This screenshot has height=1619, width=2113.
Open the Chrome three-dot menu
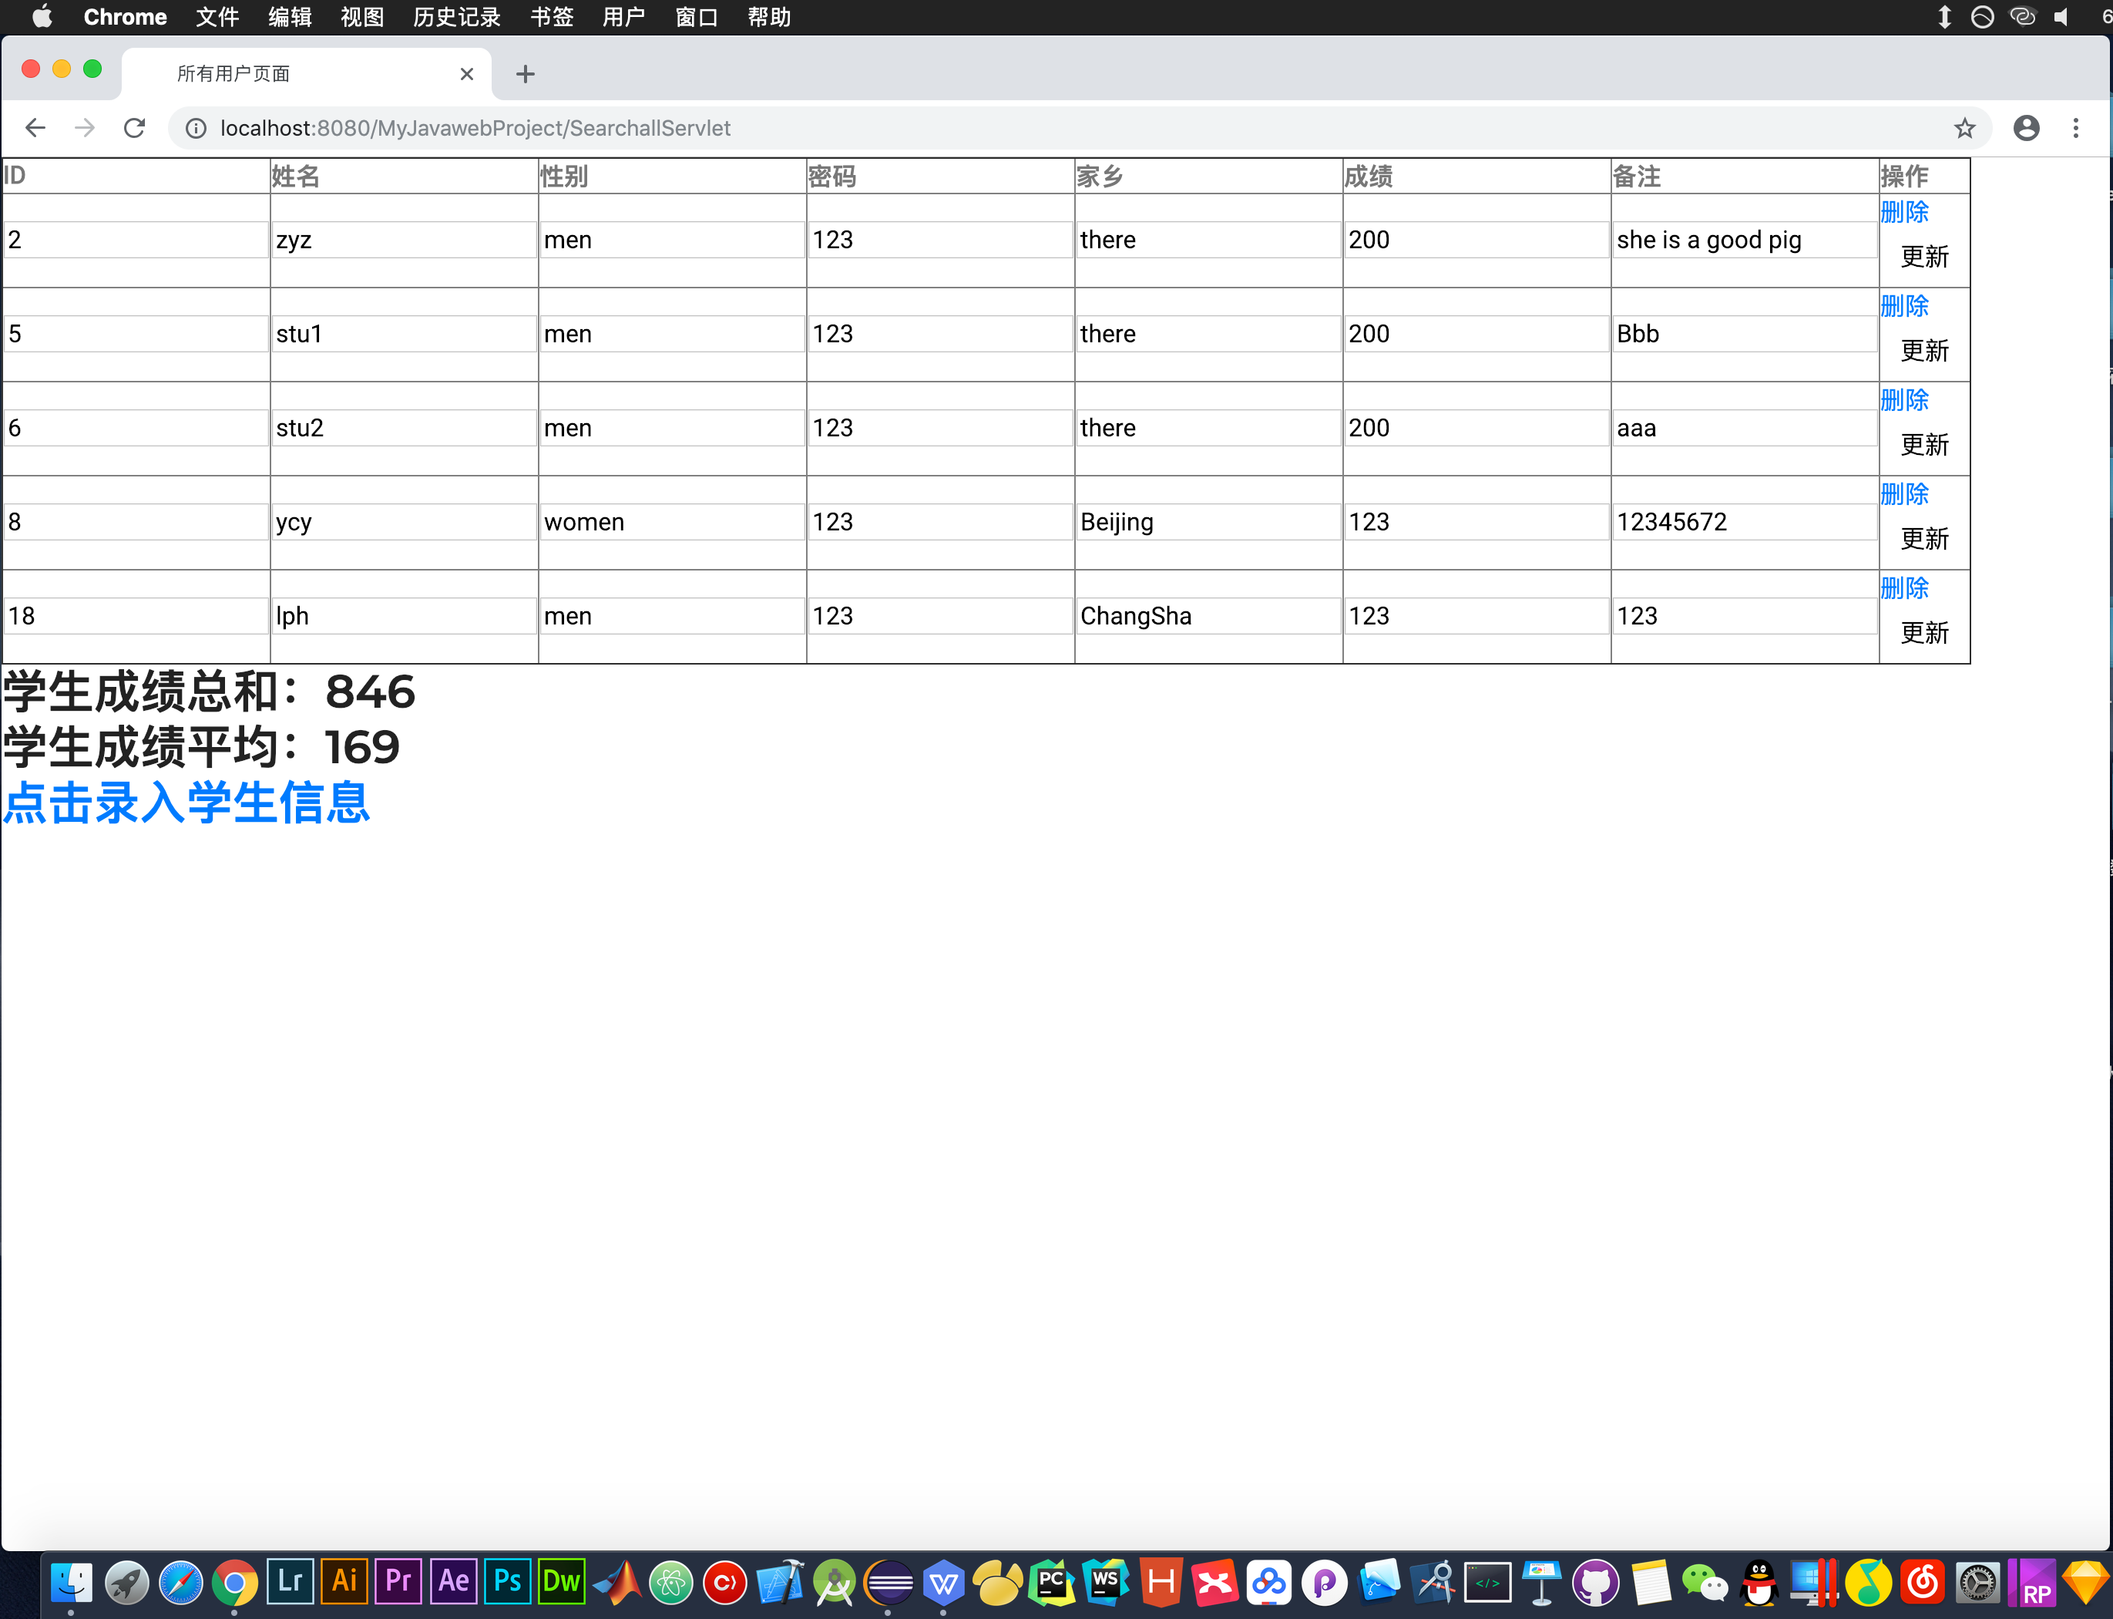[x=2075, y=128]
